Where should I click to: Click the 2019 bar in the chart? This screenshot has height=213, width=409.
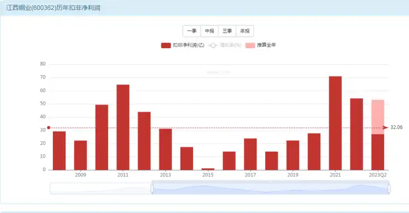tap(293, 155)
